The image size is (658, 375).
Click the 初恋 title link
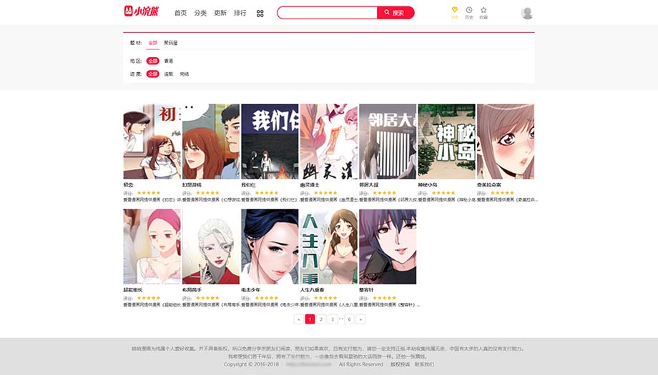pos(128,185)
